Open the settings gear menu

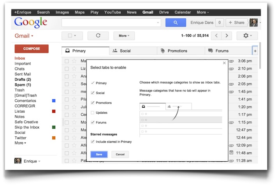tap(248, 35)
